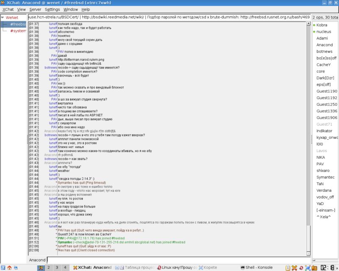
Task: Click the orange folder tray icon
Action: pyautogui.click(x=314, y=268)
